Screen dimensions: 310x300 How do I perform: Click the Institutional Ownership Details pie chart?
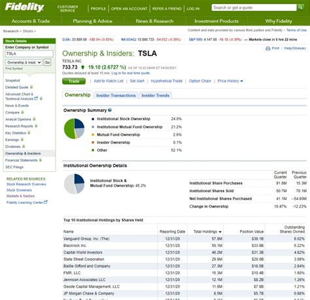coord(74,184)
